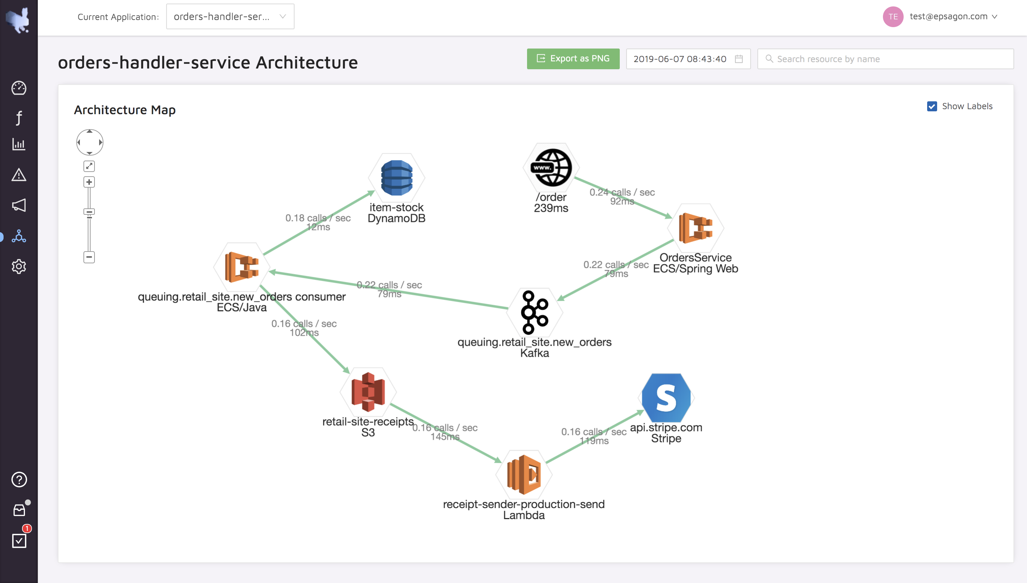The height and width of the screenshot is (583, 1027).
Task: Open the dashboard gauge icon in sidebar
Action: point(19,88)
